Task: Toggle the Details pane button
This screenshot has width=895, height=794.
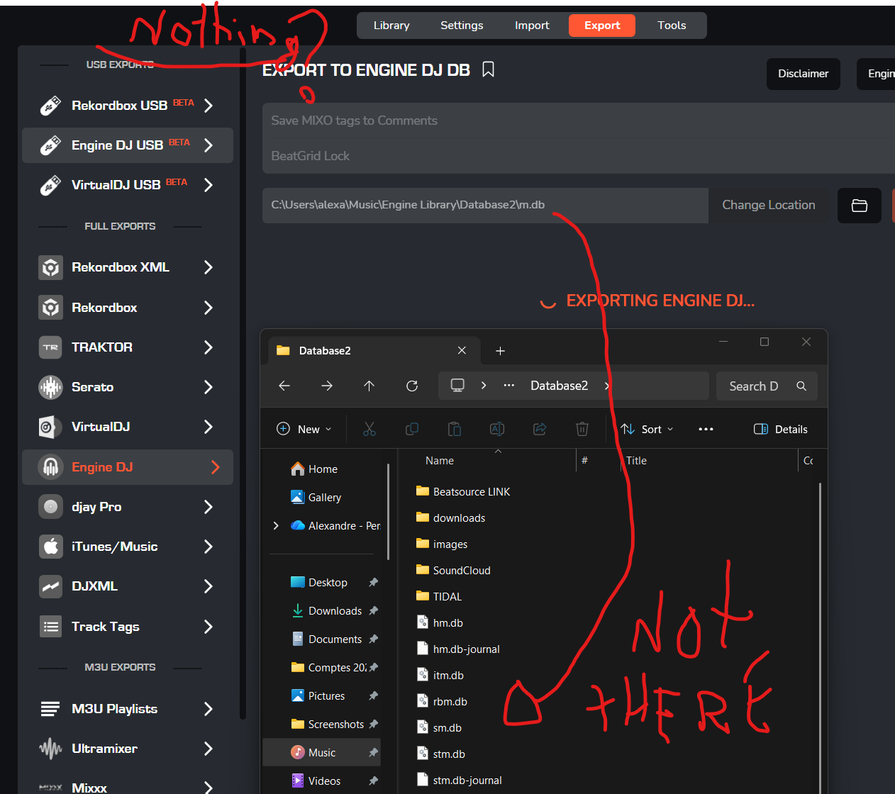Action: click(781, 429)
